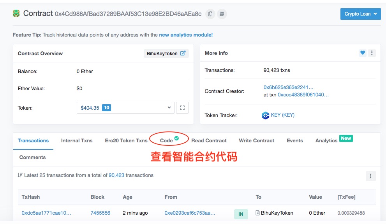The height and width of the screenshot is (224, 386).
Task: Click the sort icon beside Latest 25 transactions
Action: coord(20,175)
